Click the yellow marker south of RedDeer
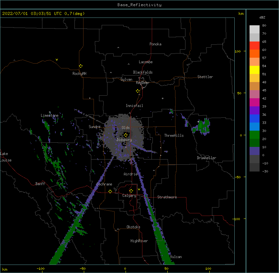Screen dimensions: 279x273 (138, 91)
